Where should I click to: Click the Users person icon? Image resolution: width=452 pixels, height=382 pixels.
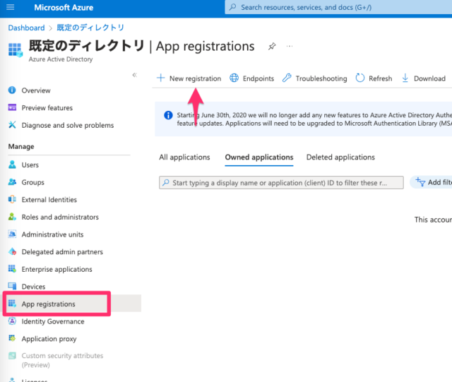(x=12, y=165)
